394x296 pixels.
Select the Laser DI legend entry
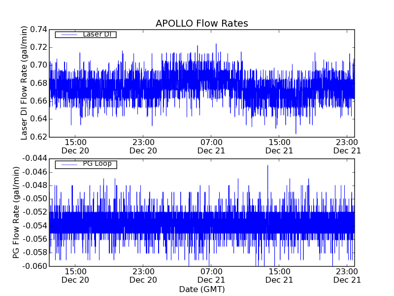click(97, 35)
